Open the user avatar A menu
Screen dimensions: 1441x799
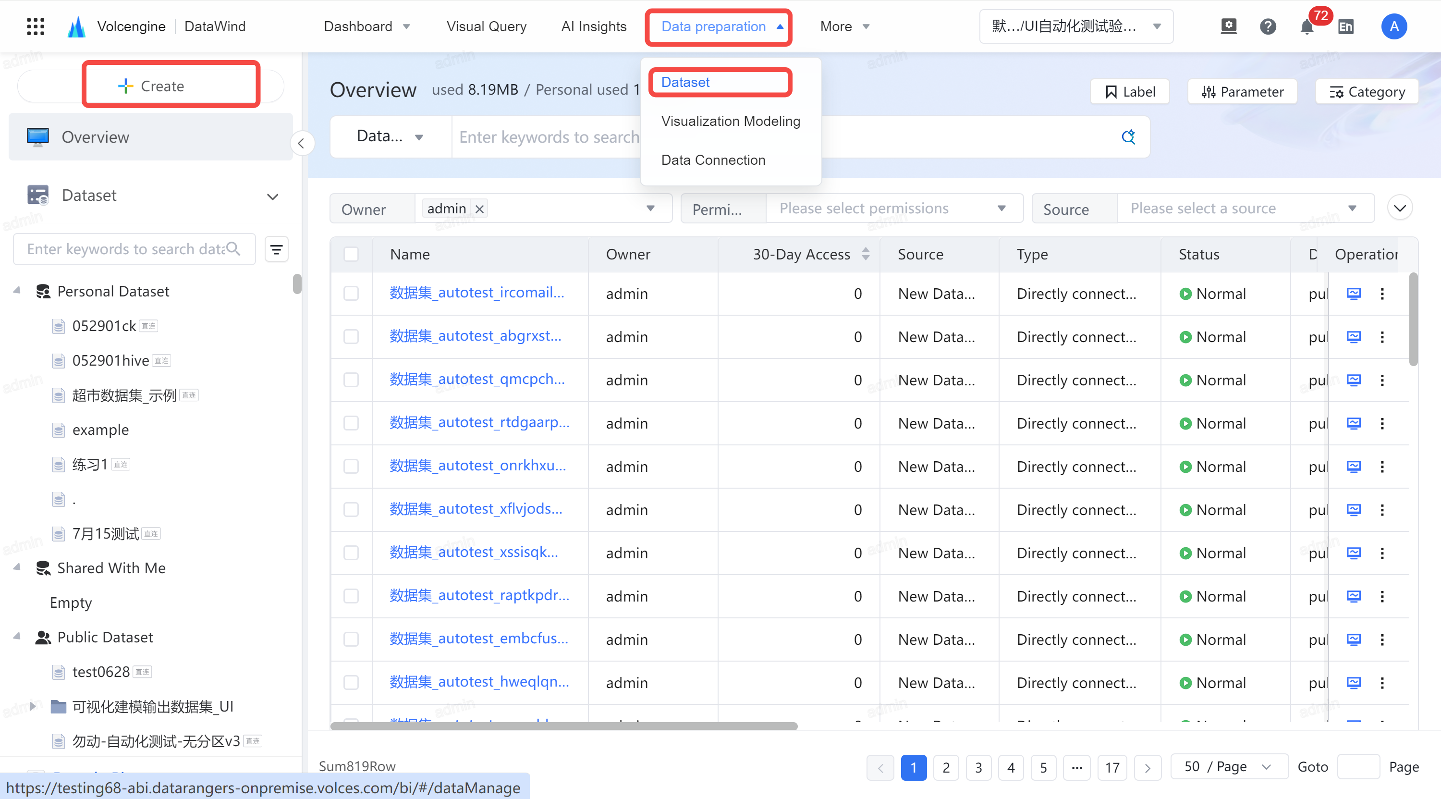click(1394, 26)
